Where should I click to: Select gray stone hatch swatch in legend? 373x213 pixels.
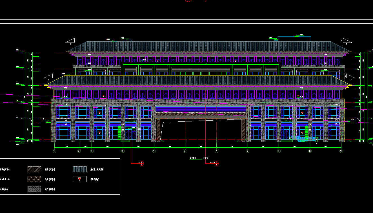tap(34, 189)
